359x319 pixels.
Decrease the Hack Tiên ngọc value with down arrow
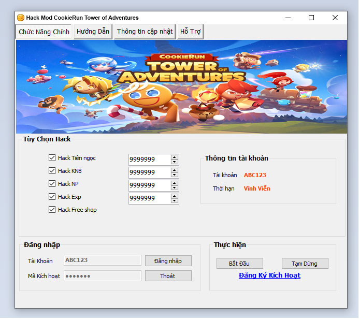[x=175, y=162]
